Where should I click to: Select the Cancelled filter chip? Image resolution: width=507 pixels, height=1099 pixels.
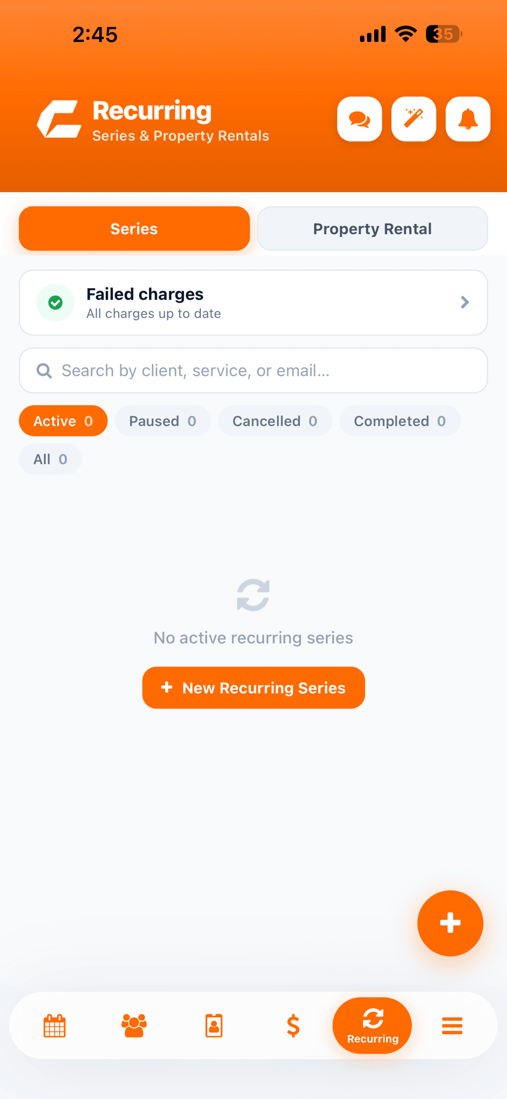pyautogui.click(x=275, y=421)
